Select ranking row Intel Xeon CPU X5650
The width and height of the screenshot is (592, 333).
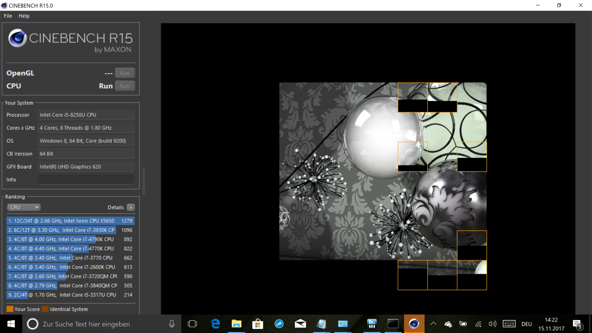[70, 221]
